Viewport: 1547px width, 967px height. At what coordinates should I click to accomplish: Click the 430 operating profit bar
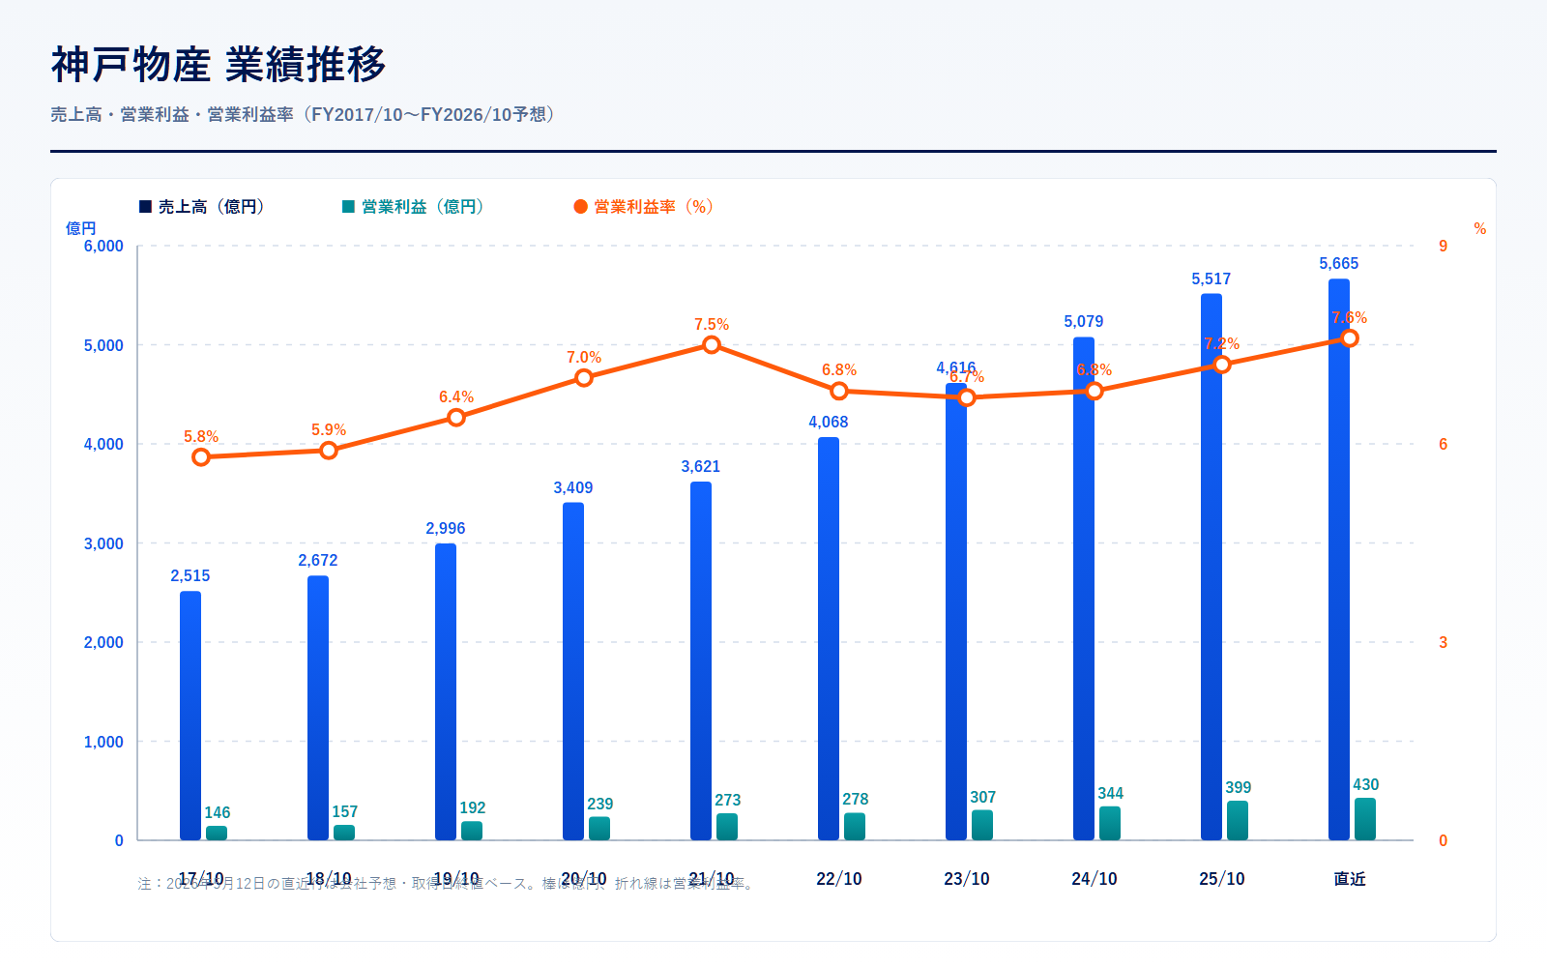click(1365, 819)
